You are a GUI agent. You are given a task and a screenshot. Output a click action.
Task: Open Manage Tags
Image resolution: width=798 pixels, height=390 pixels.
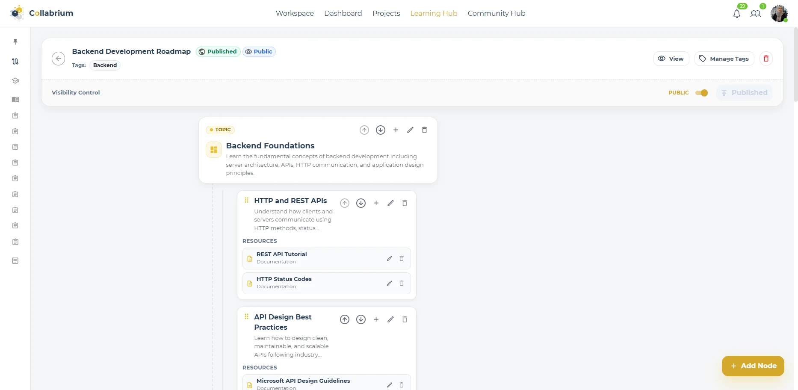click(x=725, y=59)
